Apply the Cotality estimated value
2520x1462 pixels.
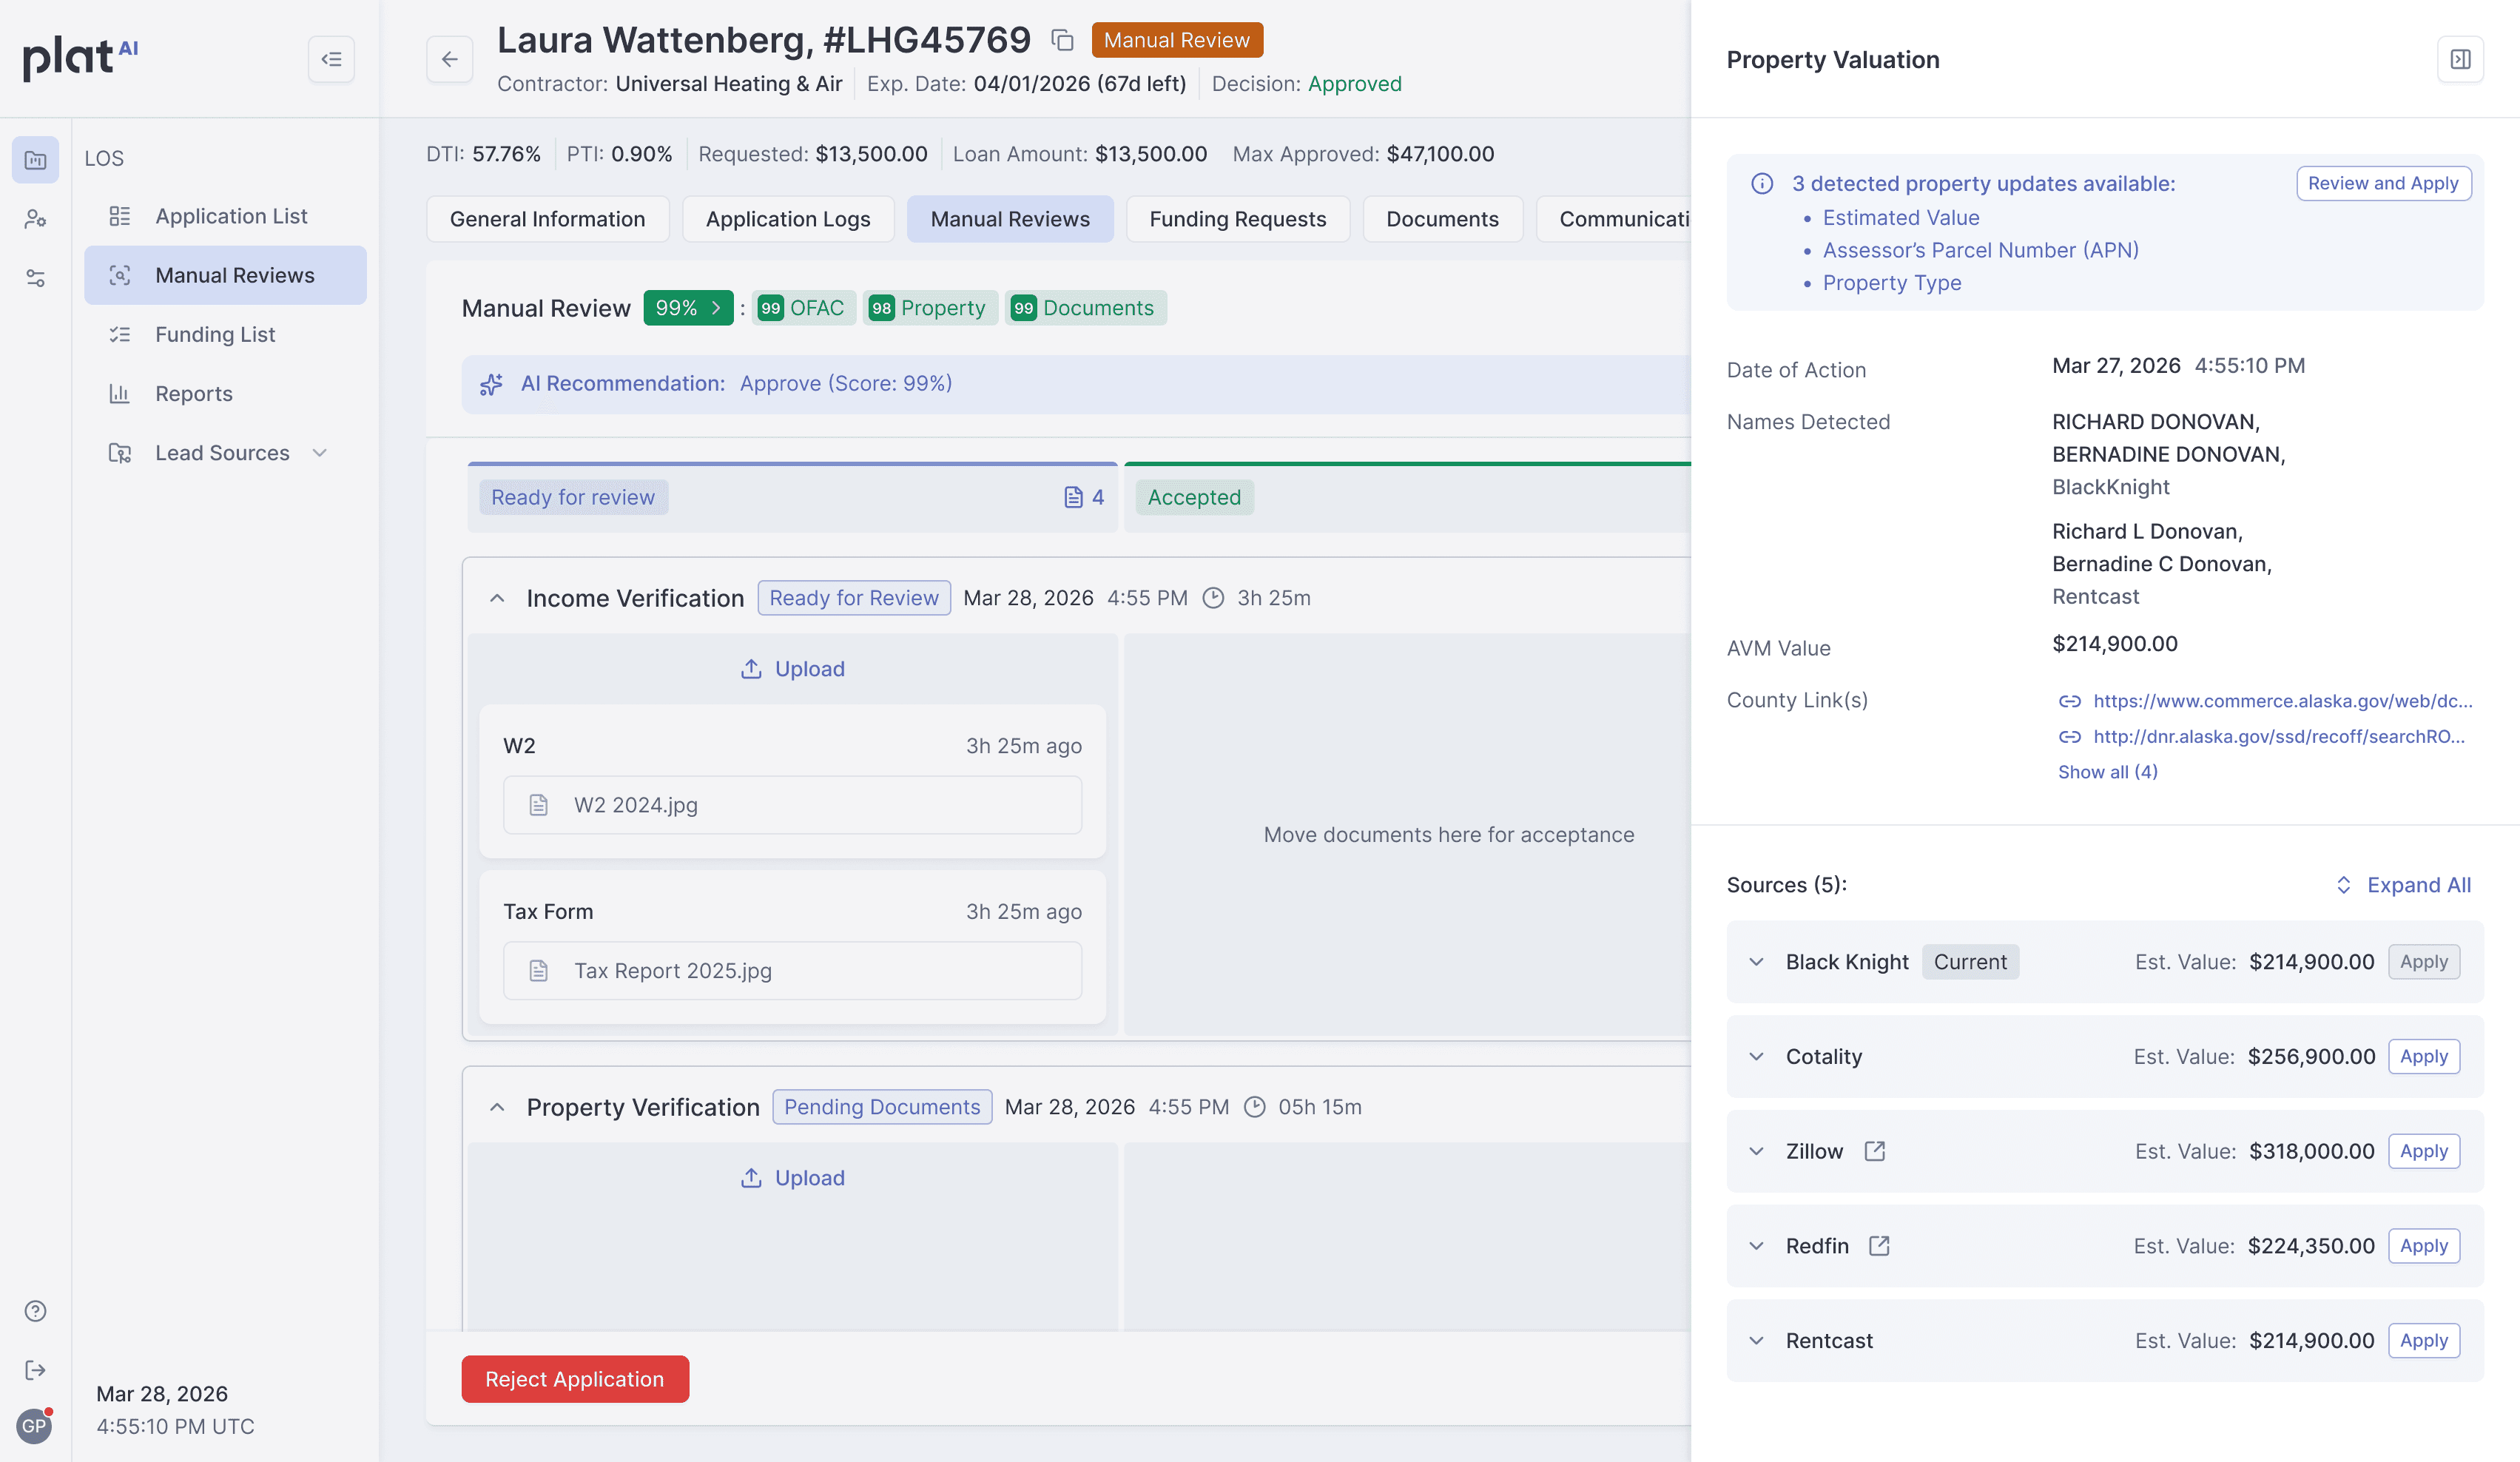[2424, 1056]
